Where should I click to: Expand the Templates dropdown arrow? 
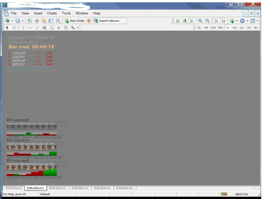tap(258, 21)
